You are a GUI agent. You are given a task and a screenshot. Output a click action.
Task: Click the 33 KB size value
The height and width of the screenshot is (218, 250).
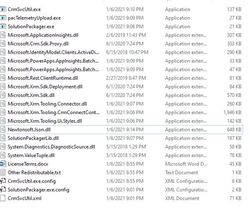pos(235,61)
